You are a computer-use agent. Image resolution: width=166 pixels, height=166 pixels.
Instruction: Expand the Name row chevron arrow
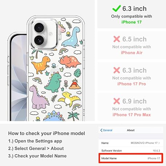point(159,143)
